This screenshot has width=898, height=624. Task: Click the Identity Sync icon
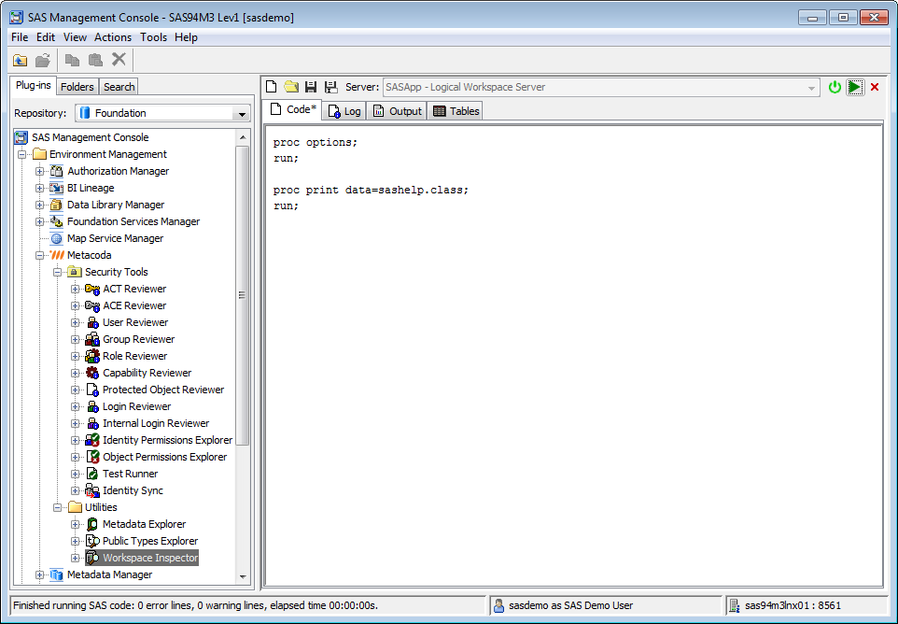pyautogui.click(x=92, y=490)
